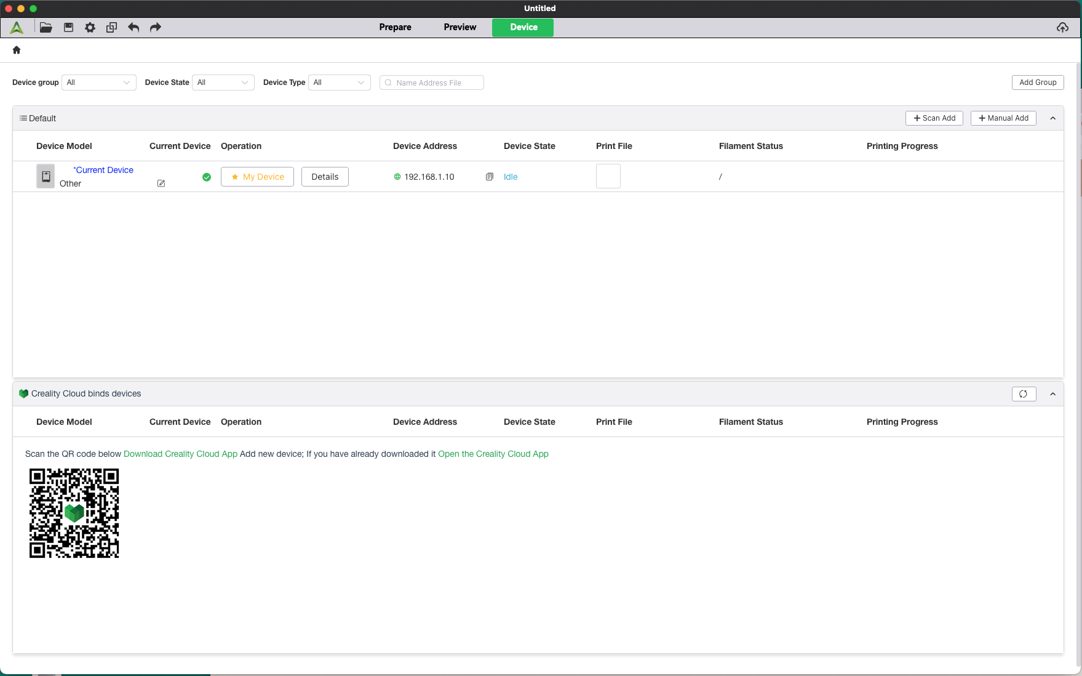Click Creality Cloud Device Address column header

coord(425,422)
